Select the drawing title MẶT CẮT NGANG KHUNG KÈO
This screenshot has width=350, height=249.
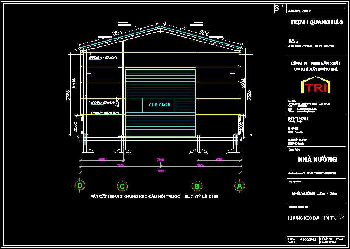155,197
